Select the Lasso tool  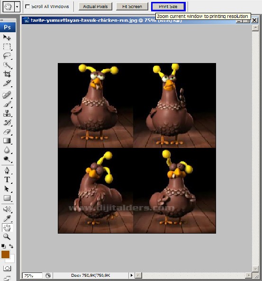click(x=7, y=56)
